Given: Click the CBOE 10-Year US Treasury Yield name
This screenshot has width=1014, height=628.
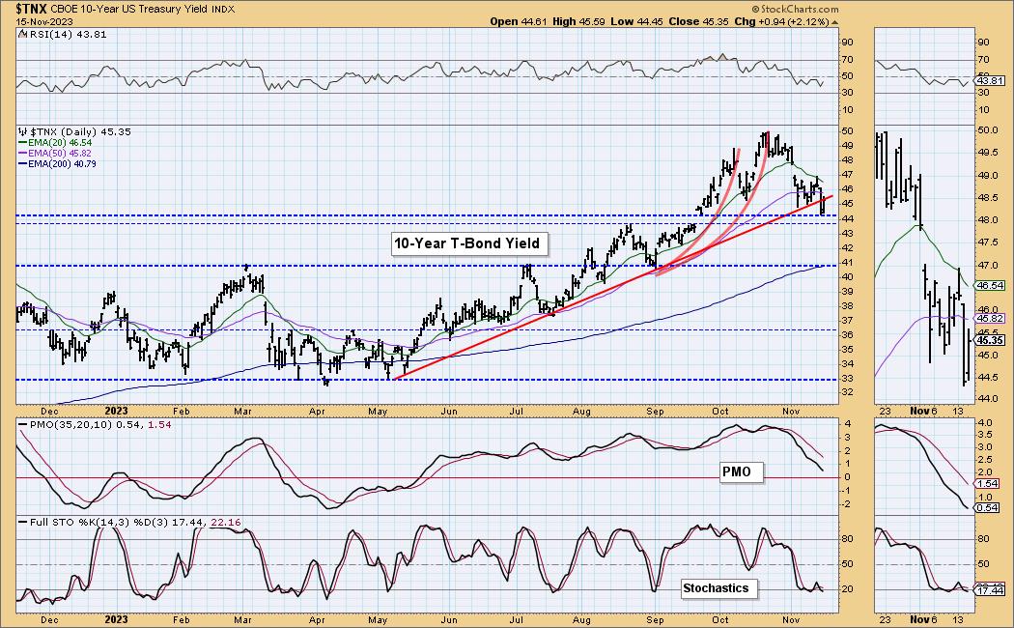Looking at the screenshot, I should 129,9.
